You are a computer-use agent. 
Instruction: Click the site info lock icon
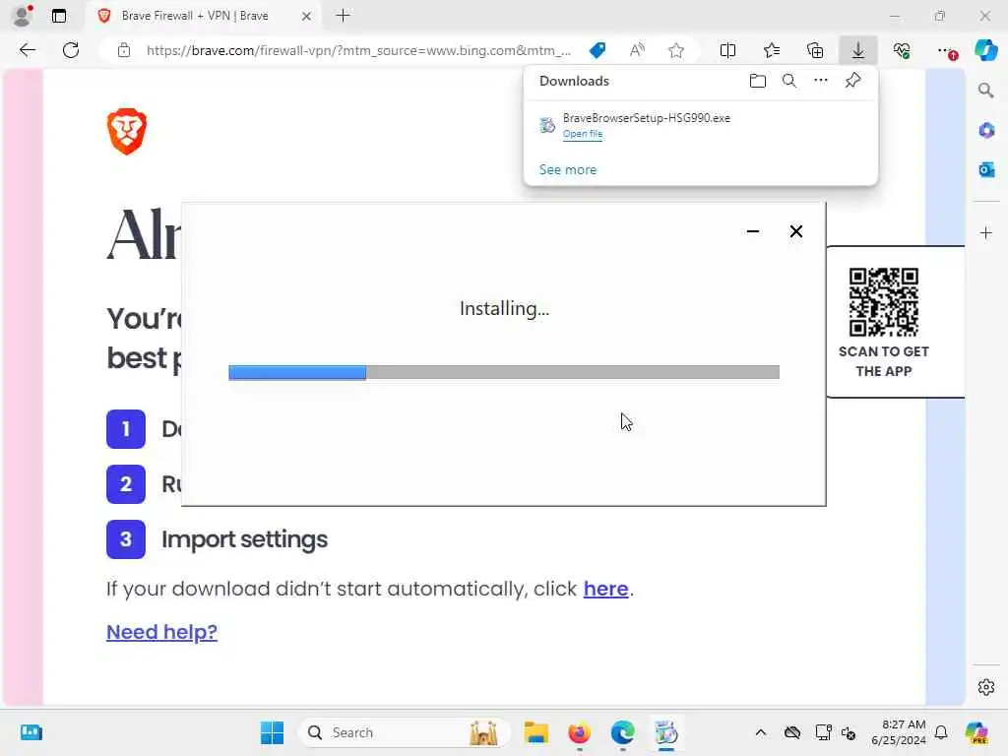point(124,50)
